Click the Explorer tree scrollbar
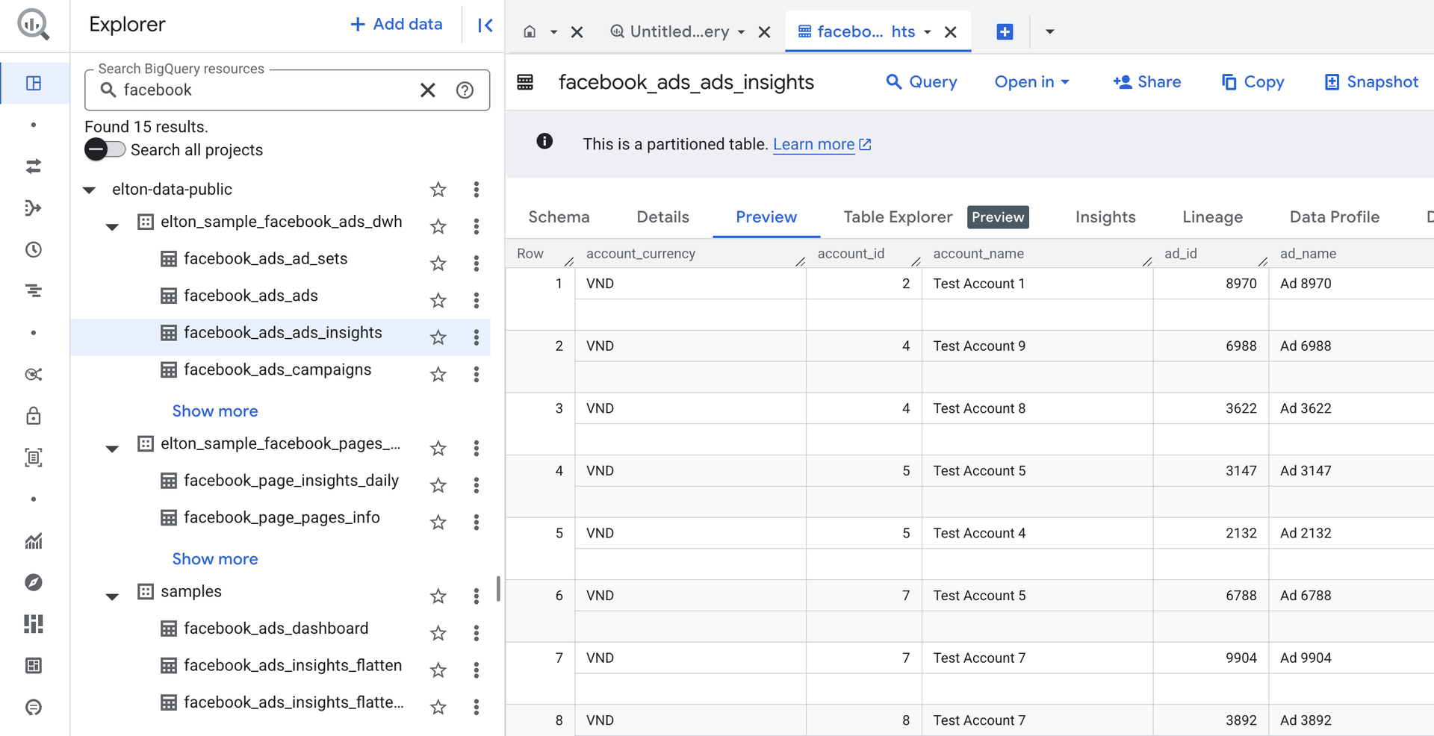This screenshot has height=736, width=1434. click(498, 589)
